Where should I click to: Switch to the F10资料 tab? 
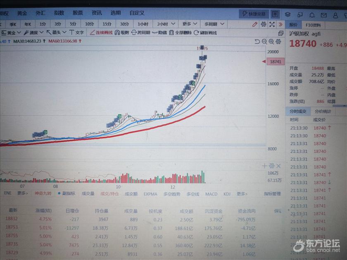click(x=313, y=25)
